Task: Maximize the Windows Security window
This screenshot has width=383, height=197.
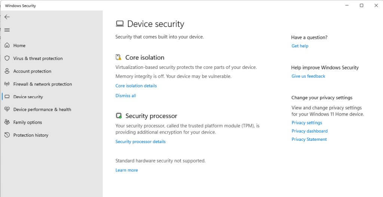Action: [x=361, y=6]
